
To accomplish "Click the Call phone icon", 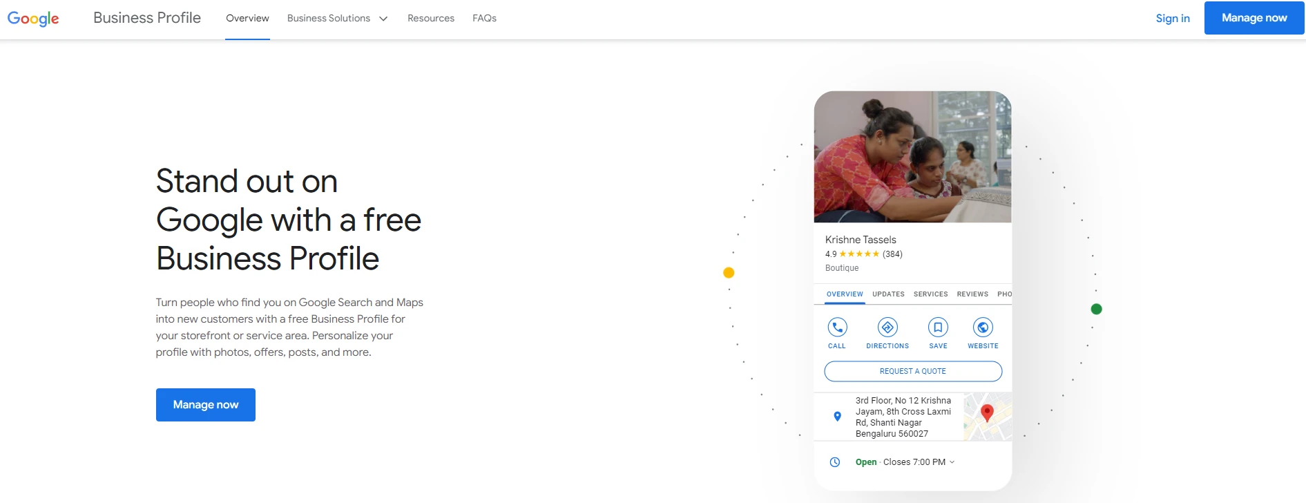I will (837, 327).
